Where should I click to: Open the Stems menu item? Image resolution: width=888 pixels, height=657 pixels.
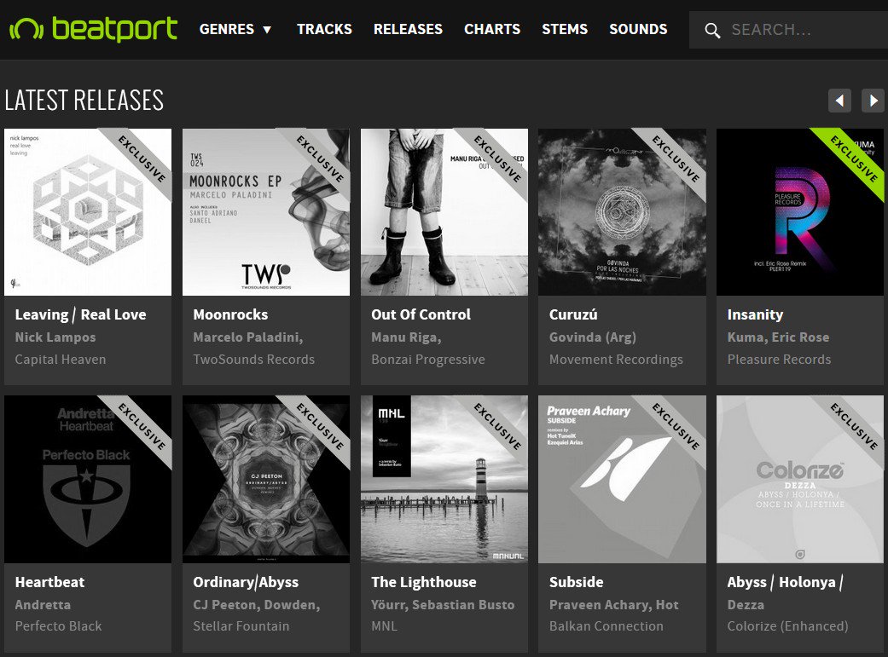pos(565,30)
